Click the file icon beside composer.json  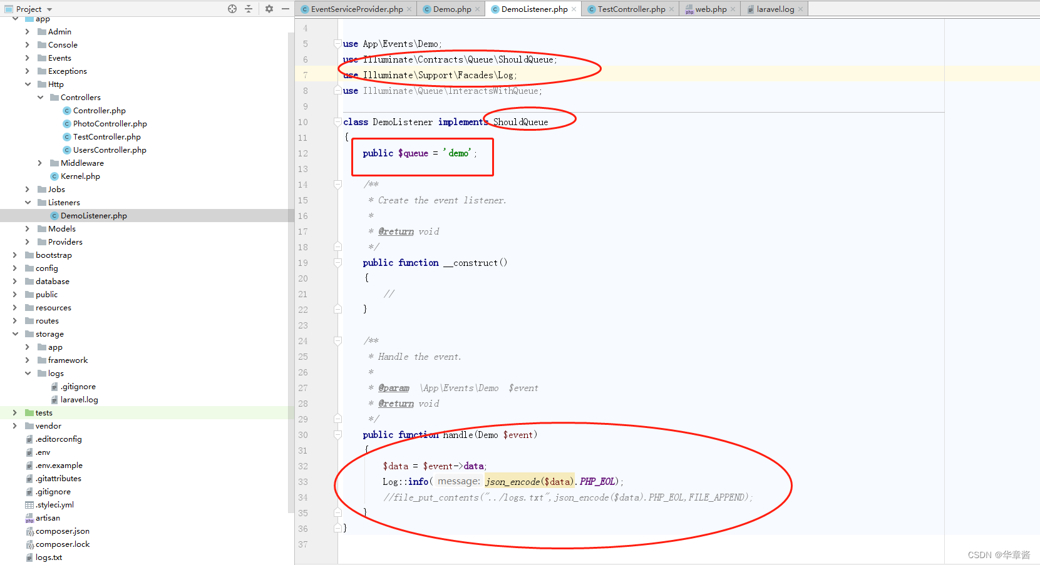pyautogui.click(x=29, y=531)
